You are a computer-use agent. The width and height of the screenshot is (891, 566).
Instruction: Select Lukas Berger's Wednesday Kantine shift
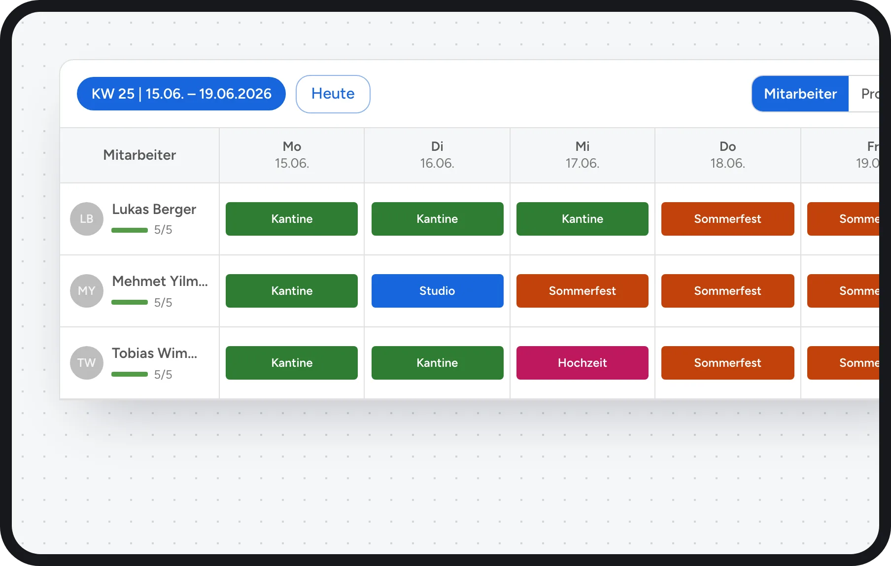pyautogui.click(x=583, y=219)
